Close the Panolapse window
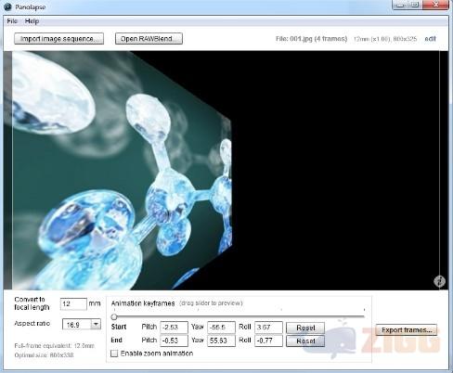This screenshot has width=453, height=373. (435, 5)
